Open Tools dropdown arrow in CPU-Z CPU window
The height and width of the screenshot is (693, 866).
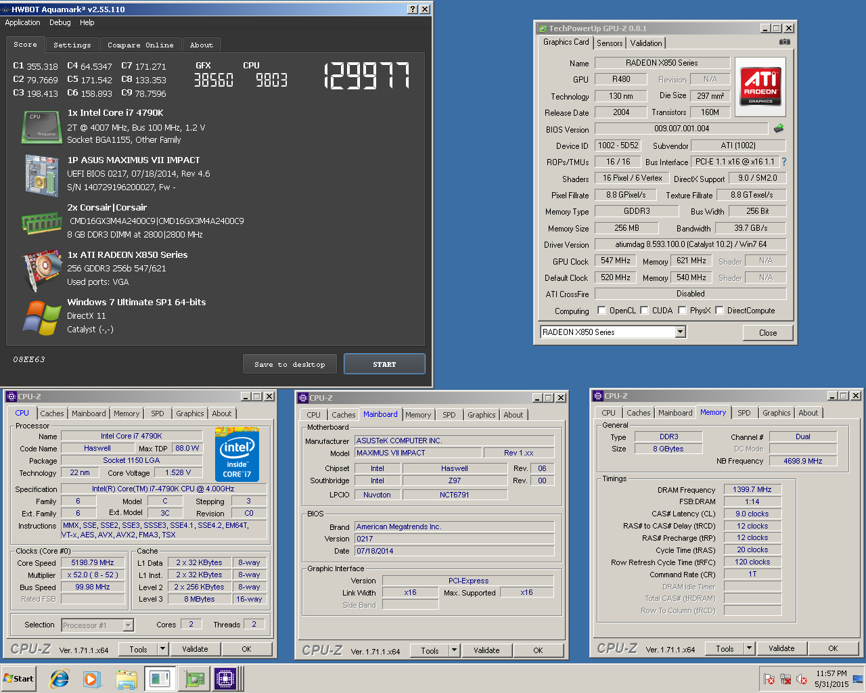pyautogui.click(x=162, y=649)
